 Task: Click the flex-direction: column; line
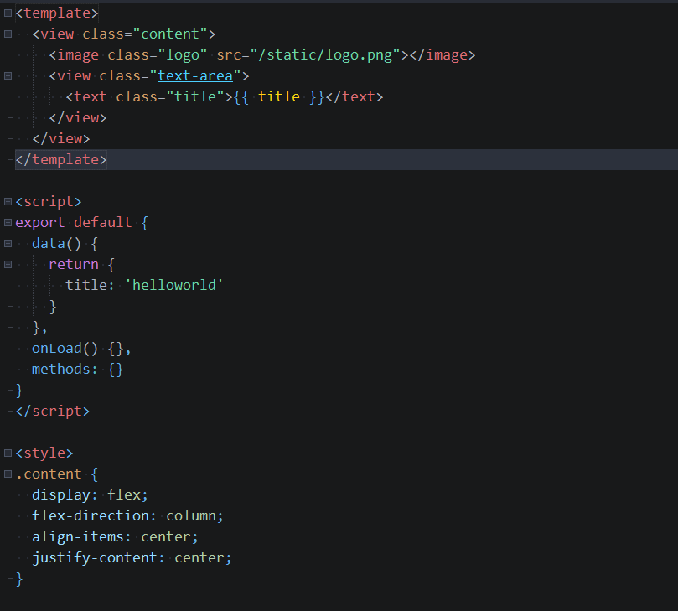pos(127,515)
